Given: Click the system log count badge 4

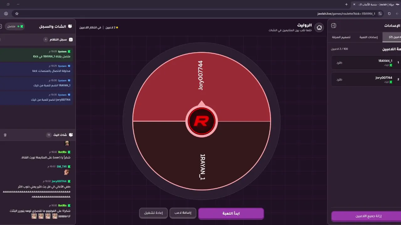Looking at the screenshot, I should [x=45, y=40].
